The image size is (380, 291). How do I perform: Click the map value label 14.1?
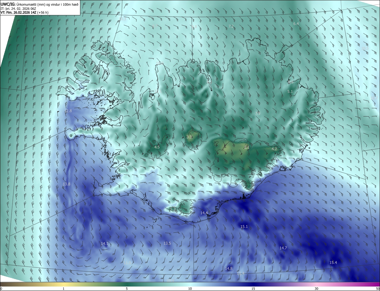click(x=104, y=243)
